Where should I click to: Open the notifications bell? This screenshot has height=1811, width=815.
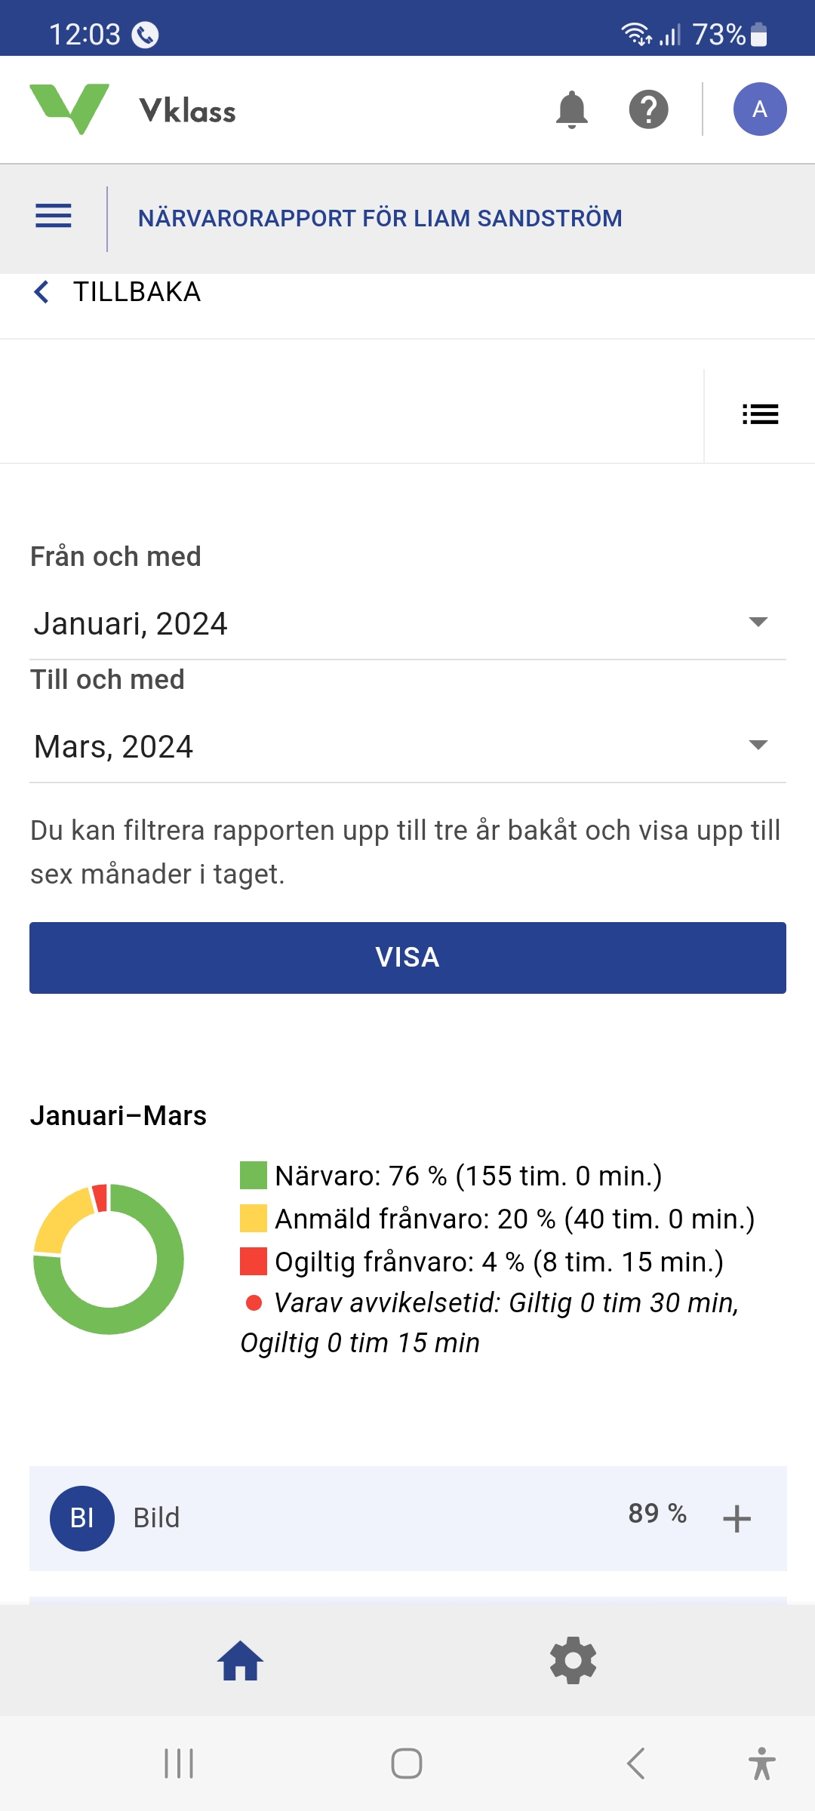(571, 110)
